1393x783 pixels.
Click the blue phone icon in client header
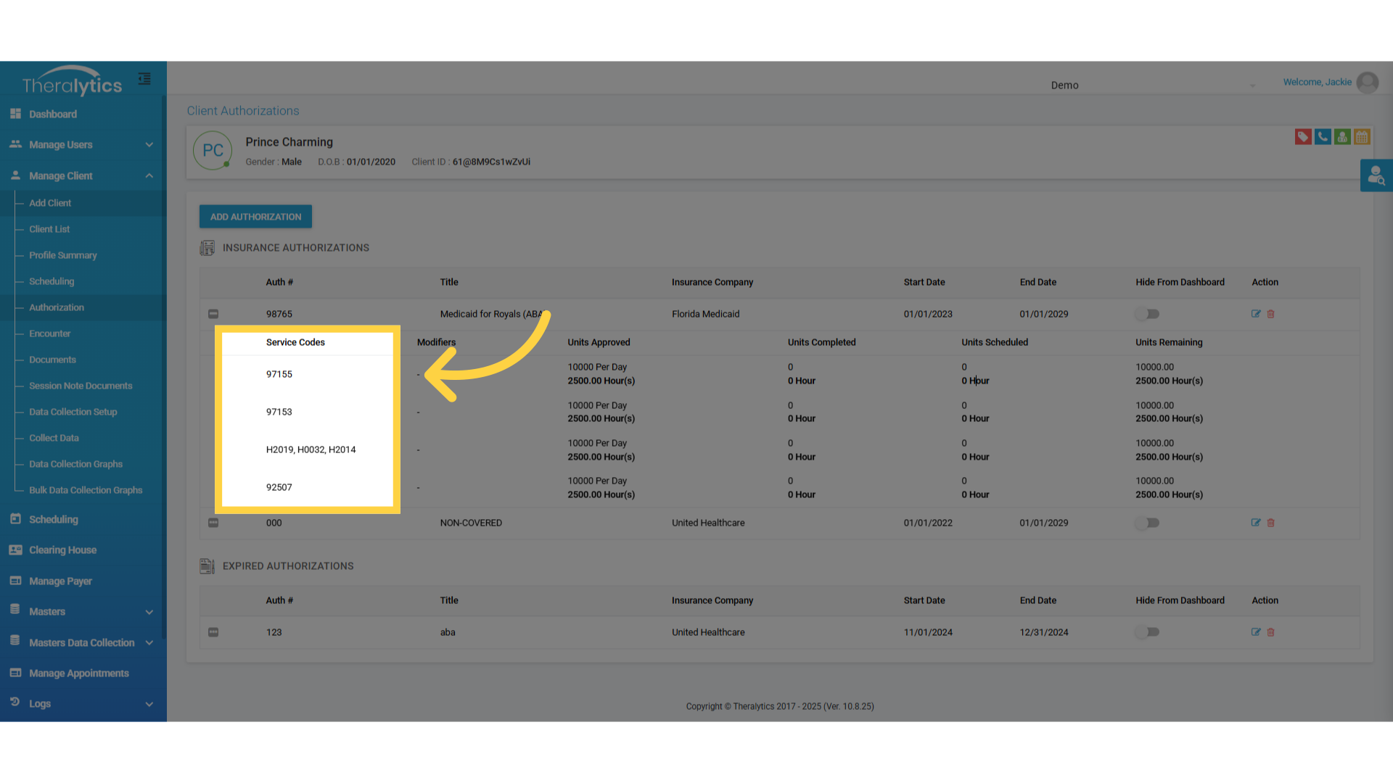1323,137
